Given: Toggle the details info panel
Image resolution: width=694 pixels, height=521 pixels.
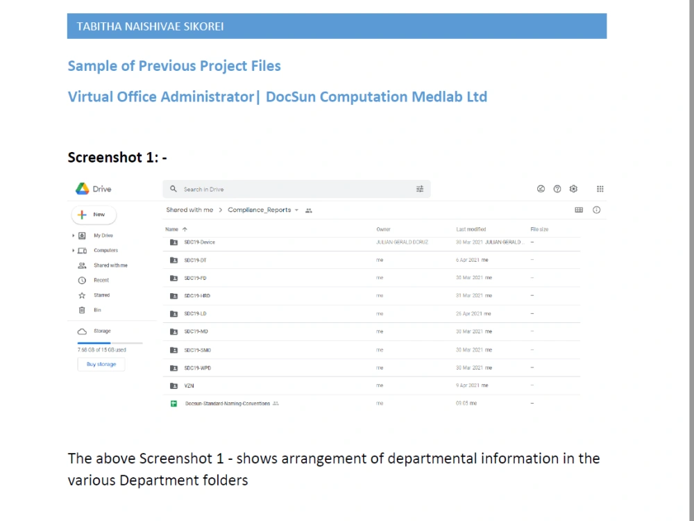Looking at the screenshot, I should pos(596,210).
